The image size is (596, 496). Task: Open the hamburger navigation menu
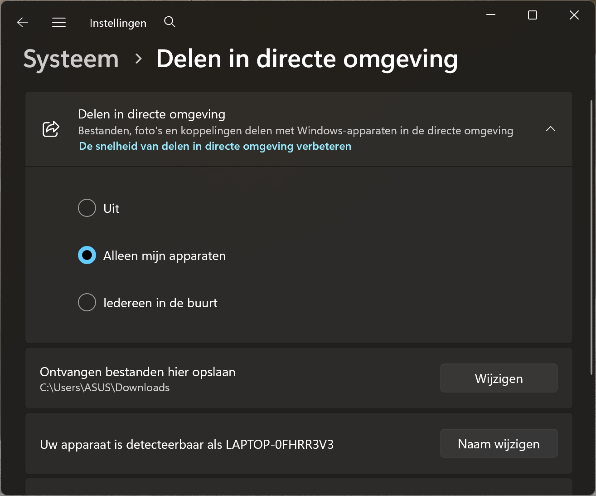[x=59, y=22]
